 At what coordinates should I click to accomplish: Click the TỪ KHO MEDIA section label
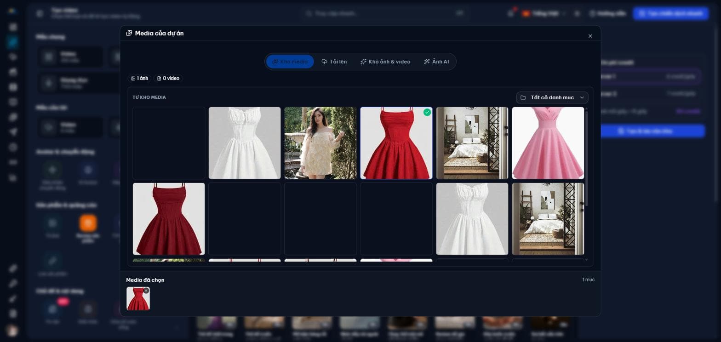149,97
